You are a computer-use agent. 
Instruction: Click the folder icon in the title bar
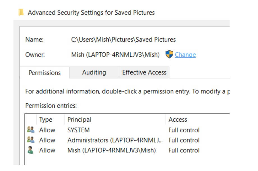(21, 13)
